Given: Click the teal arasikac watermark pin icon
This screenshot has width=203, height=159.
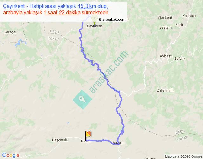Looking at the screenshot, I should tap(82, 100).
